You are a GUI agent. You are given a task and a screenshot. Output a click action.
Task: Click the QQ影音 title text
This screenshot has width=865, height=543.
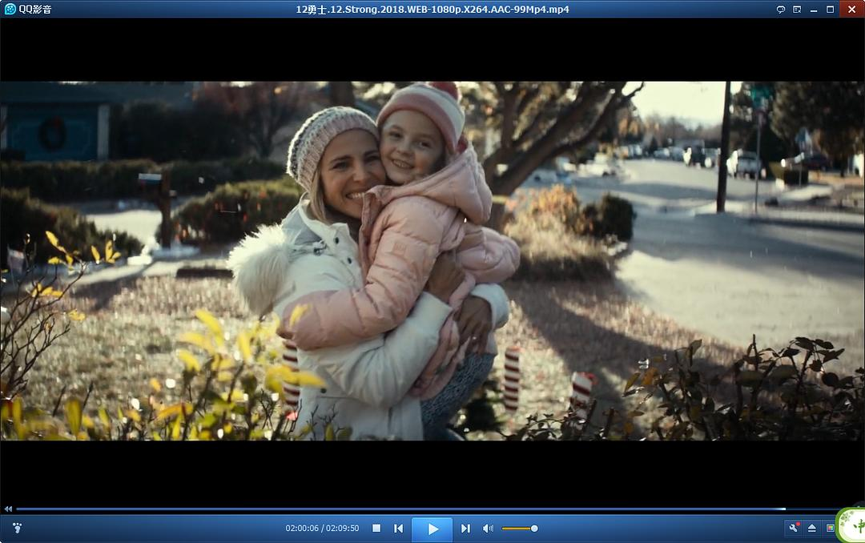coord(35,9)
